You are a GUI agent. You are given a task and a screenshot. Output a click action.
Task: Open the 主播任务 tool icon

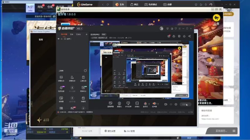(x=83, y=79)
